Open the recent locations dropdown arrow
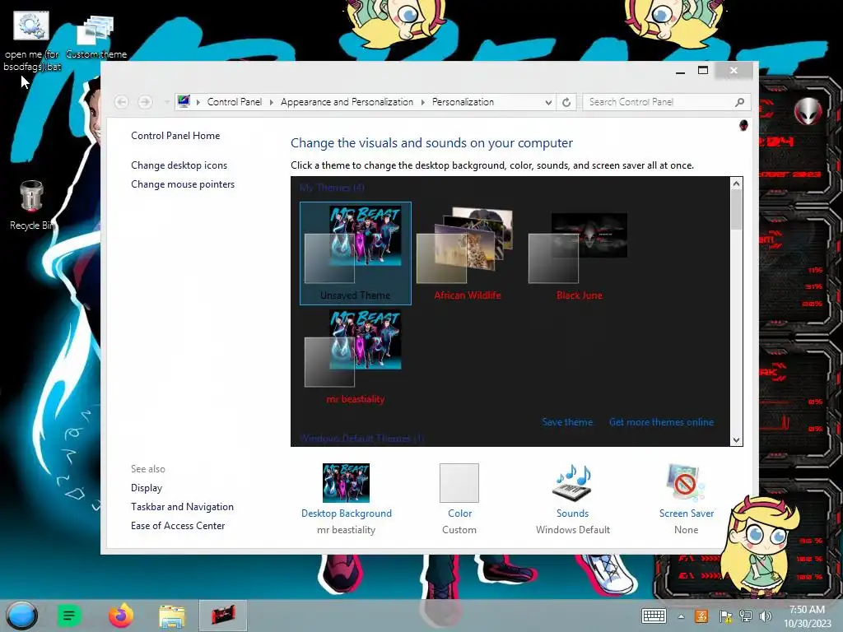The image size is (843, 632). point(166,101)
